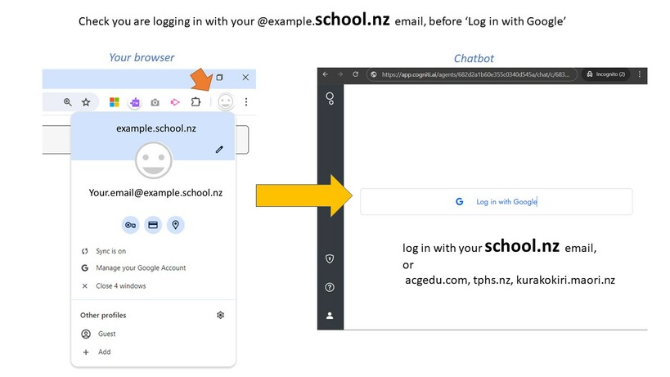Click the camera screenshot extension icon
670x377 pixels.
pos(155,102)
